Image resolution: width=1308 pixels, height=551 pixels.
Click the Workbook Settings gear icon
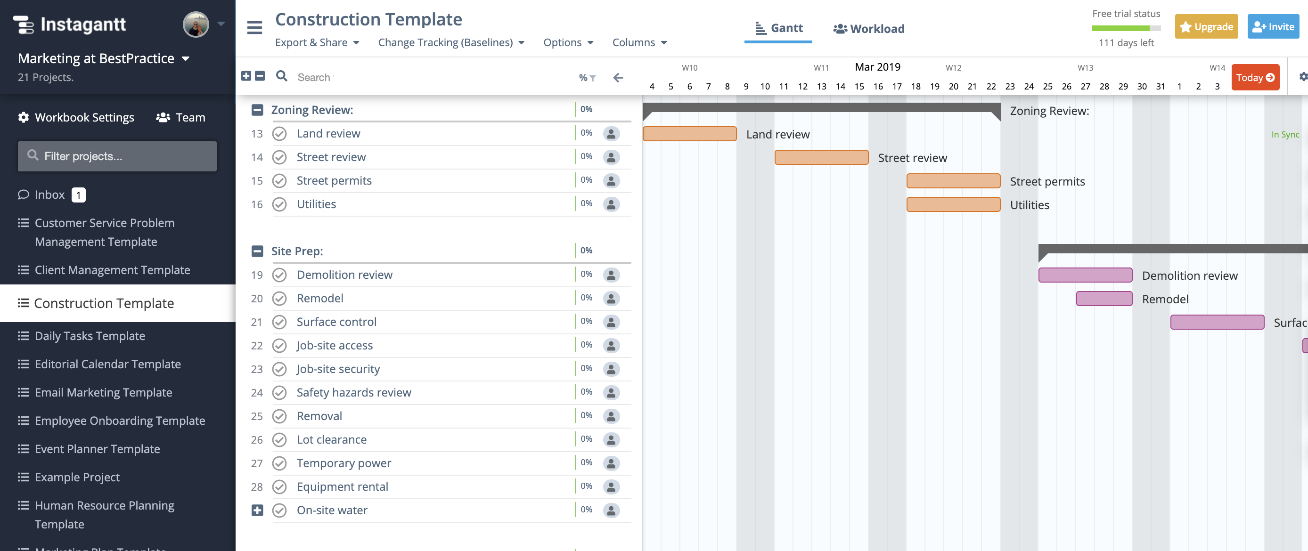click(x=24, y=117)
